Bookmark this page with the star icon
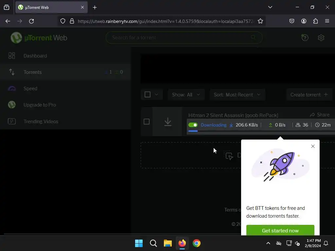The width and height of the screenshot is (335, 251). coord(260,21)
